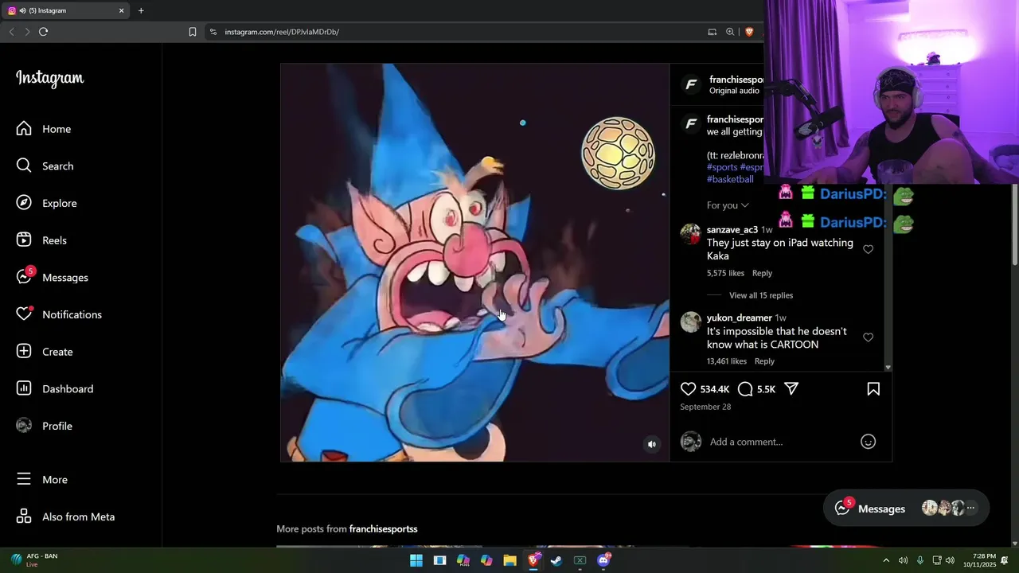Bookmark the page from the address bar
This screenshot has height=573, width=1019.
coord(192,32)
